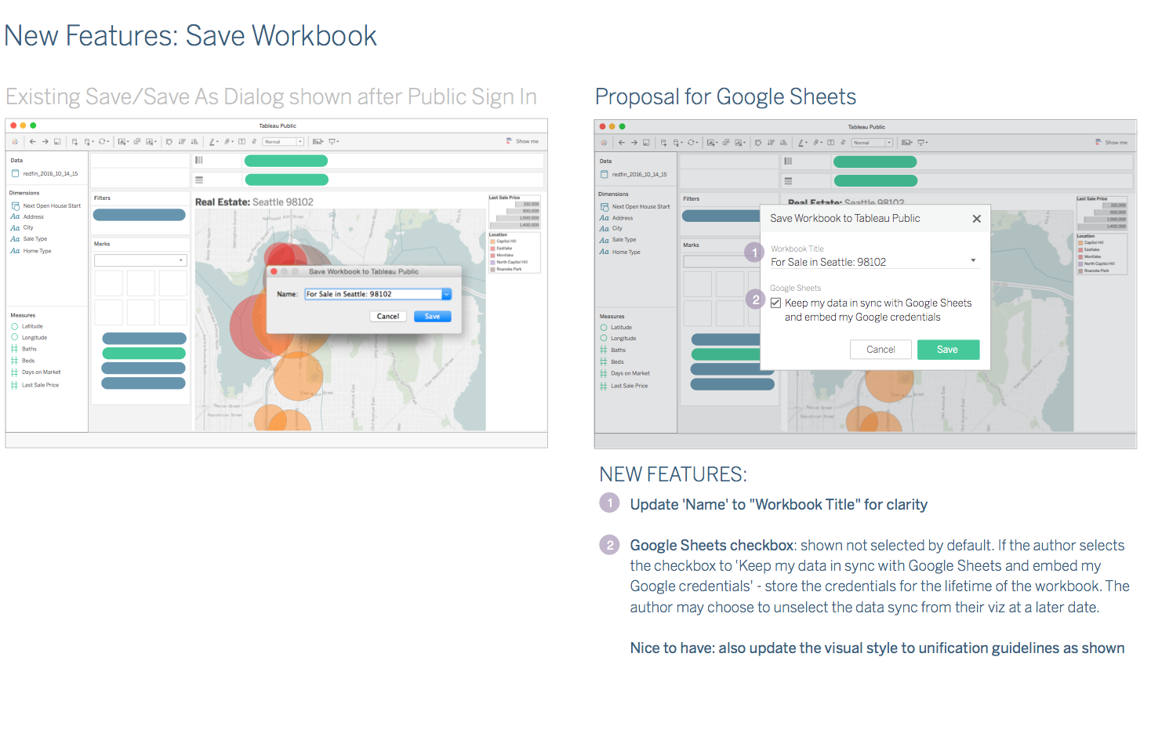Click the blue Save button in the existing dialog
Viewport: 1151px width, 737px height.
433,317
